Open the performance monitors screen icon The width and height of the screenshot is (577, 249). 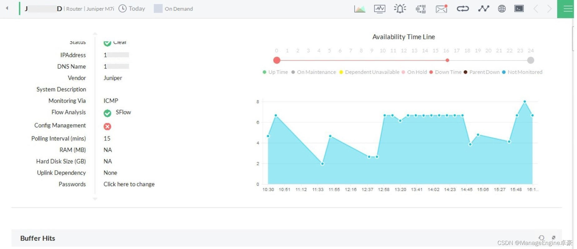380,9
